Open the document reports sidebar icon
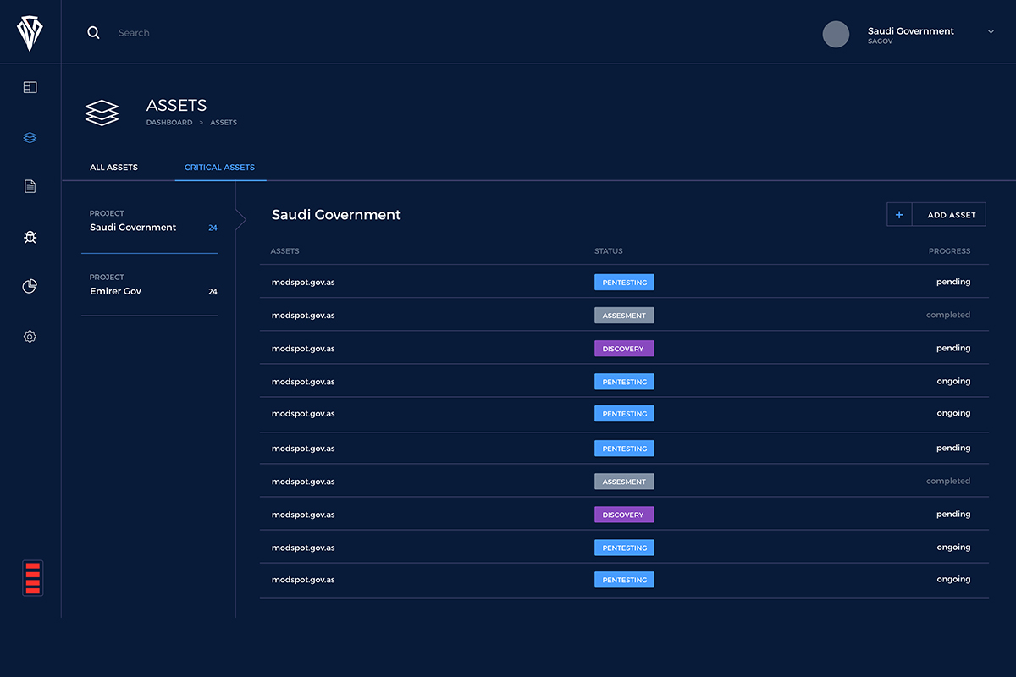 (30, 186)
